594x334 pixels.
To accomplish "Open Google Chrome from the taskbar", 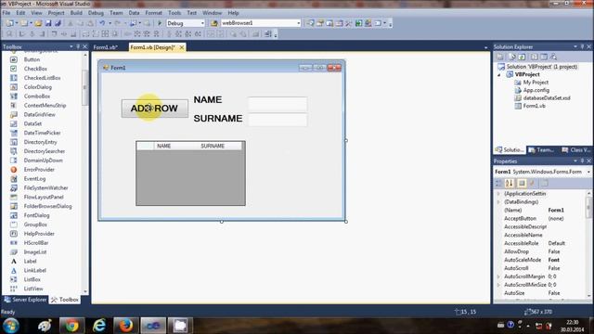I will click(x=71, y=326).
